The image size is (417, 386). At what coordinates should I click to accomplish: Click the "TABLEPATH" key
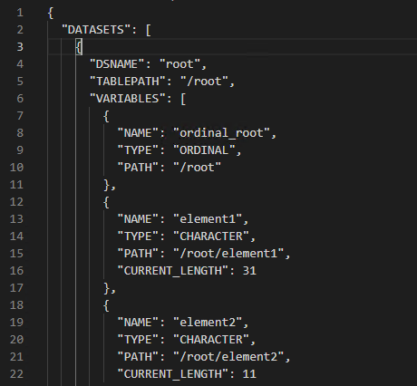tap(128, 82)
